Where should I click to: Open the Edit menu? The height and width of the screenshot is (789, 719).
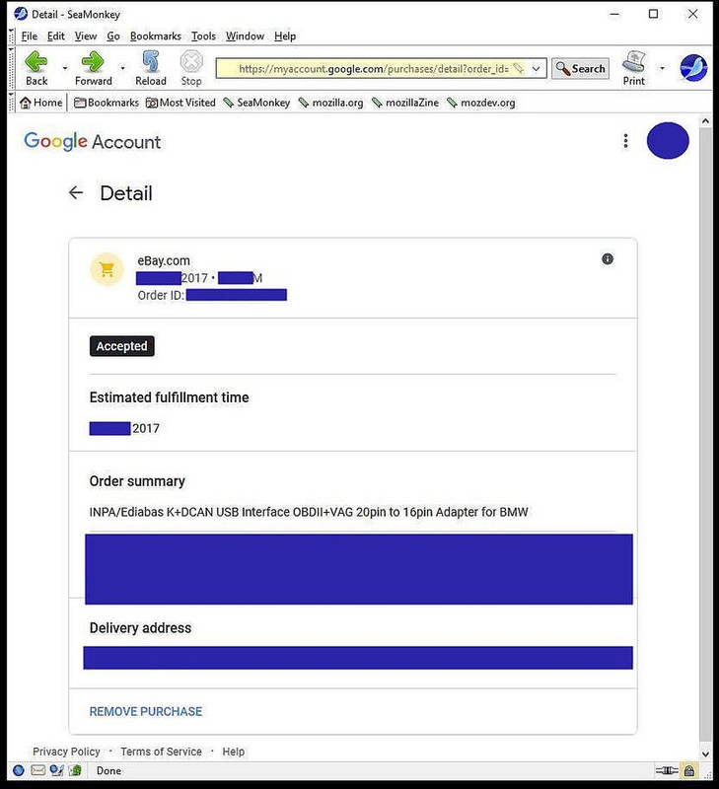pyautogui.click(x=56, y=36)
